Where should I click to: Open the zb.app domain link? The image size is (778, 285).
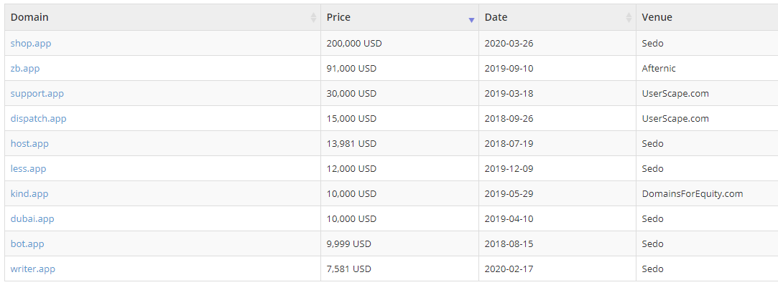pyautogui.click(x=25, y=68)
